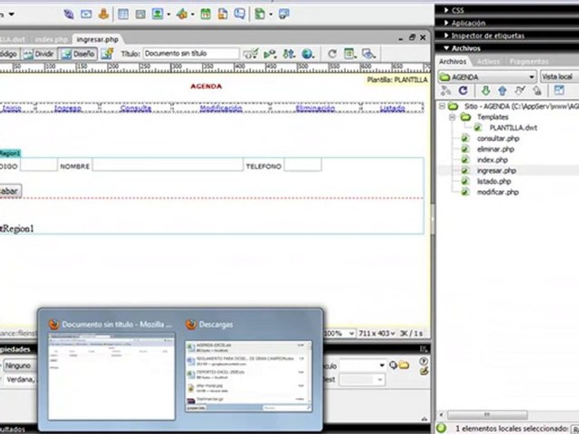The width and height of the screenshot is (579, 434).
Task: Click the named anchor insert icon
Action: coord(103,14)
